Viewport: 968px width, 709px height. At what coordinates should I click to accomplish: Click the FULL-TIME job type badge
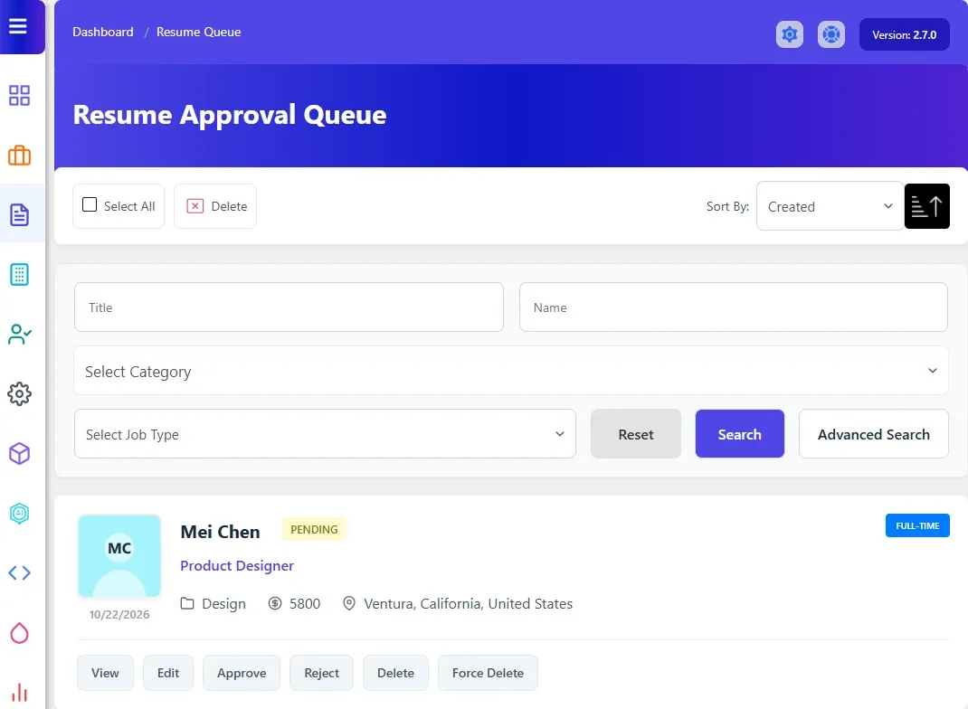coord(917,525)
